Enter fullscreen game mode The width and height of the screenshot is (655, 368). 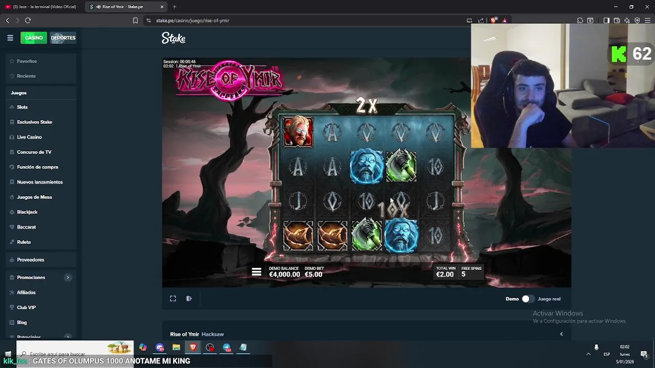(173, 298)
